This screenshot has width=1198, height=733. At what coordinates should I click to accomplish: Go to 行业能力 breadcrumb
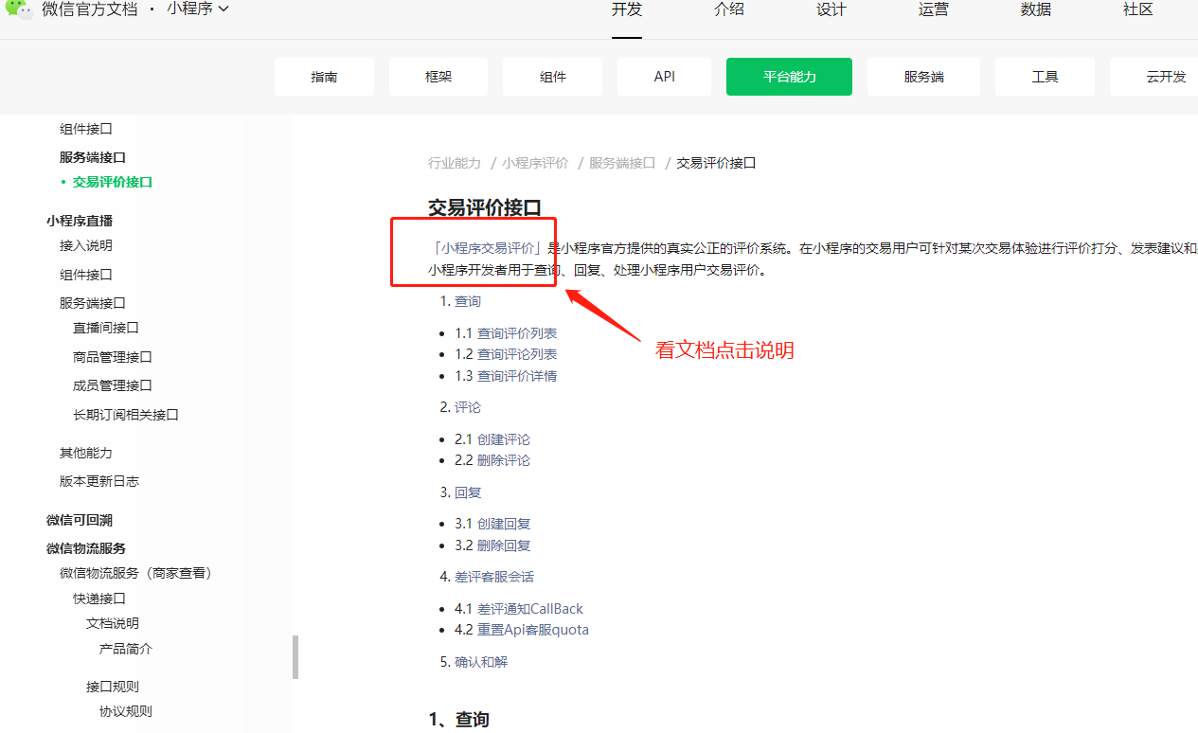pos(455,163)
